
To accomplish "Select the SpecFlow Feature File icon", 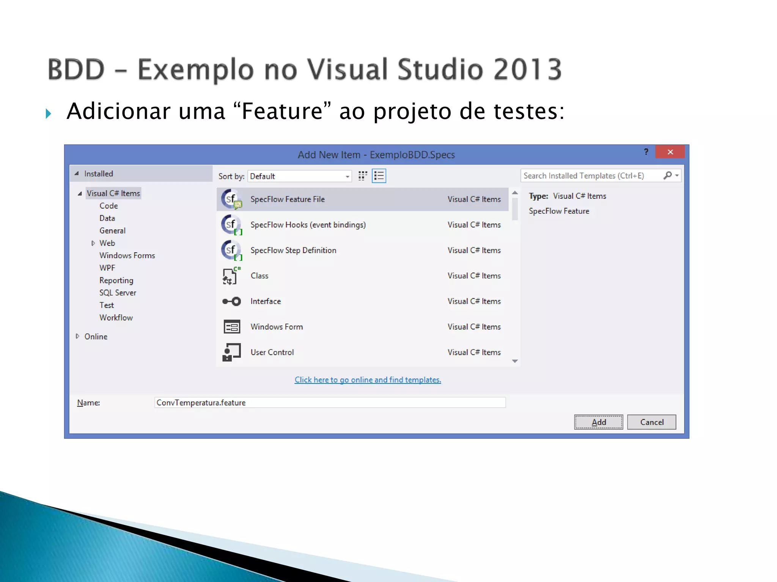I will 231,199.
